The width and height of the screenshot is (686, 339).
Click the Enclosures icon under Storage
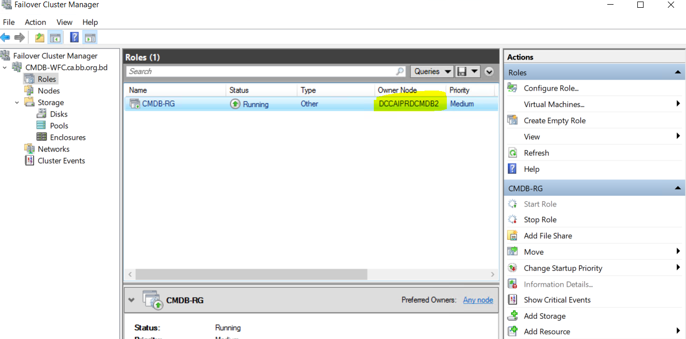(x=42, y=137)
